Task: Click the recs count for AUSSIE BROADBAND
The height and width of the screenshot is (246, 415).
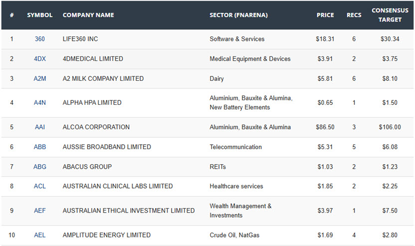Action: coord(354,147)
